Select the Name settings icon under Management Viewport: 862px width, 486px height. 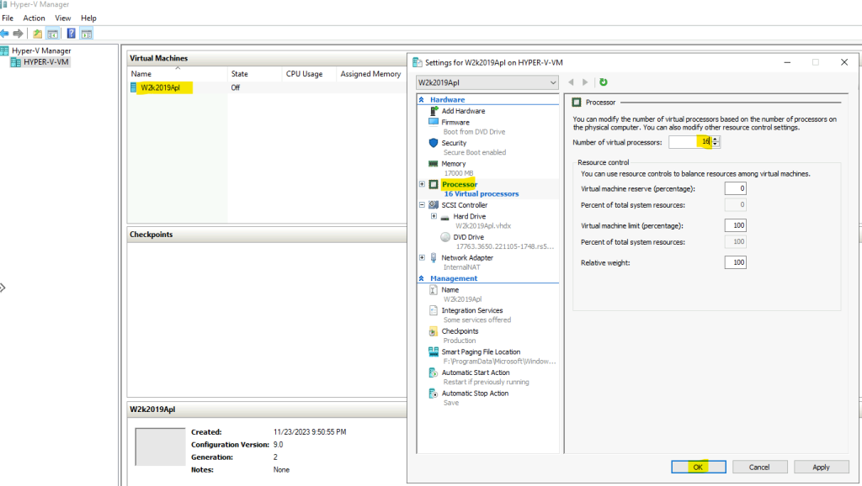[x=434, y=290]
